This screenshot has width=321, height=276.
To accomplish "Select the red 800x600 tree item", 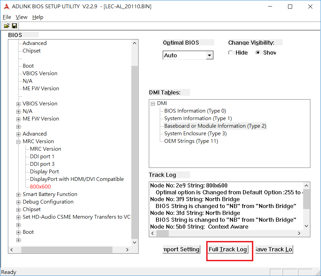I will 40,187.
